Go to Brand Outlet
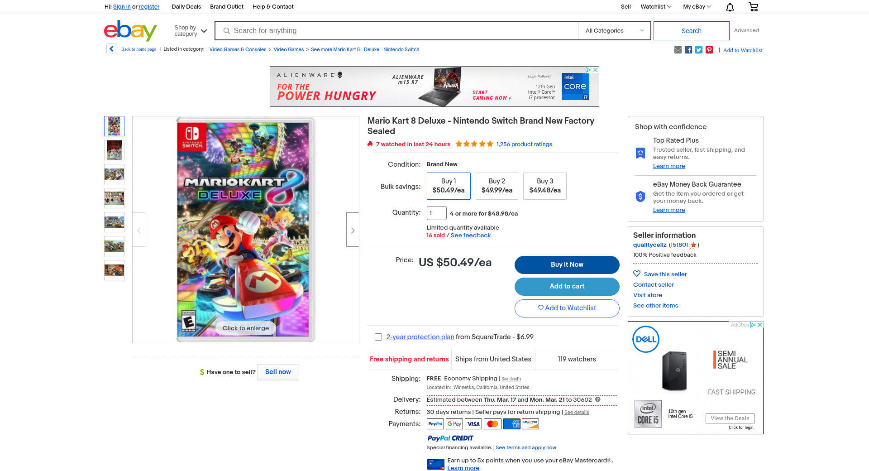The image size is (869, 471). point(227,7)
